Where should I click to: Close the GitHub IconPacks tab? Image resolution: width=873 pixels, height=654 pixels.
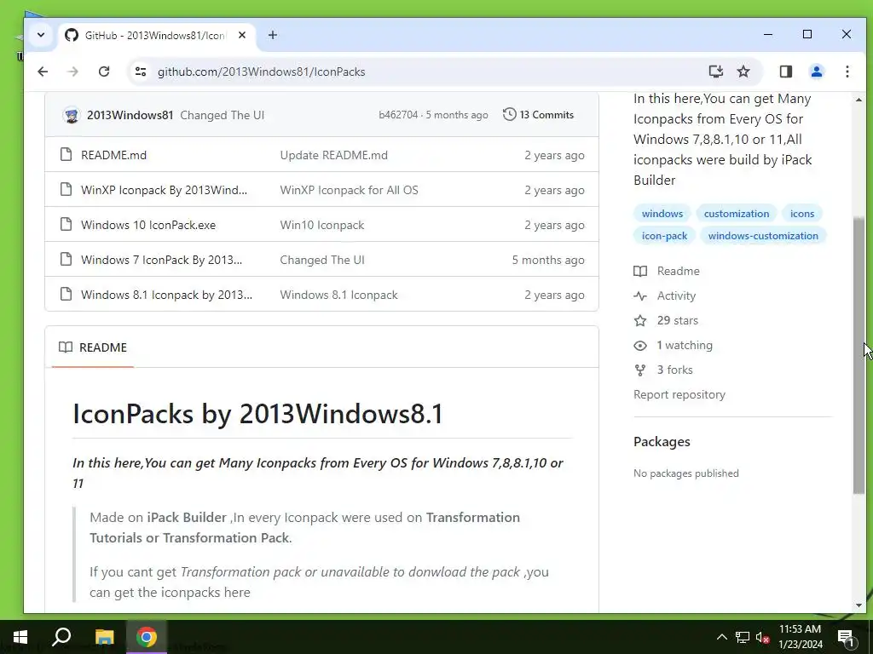241,35
